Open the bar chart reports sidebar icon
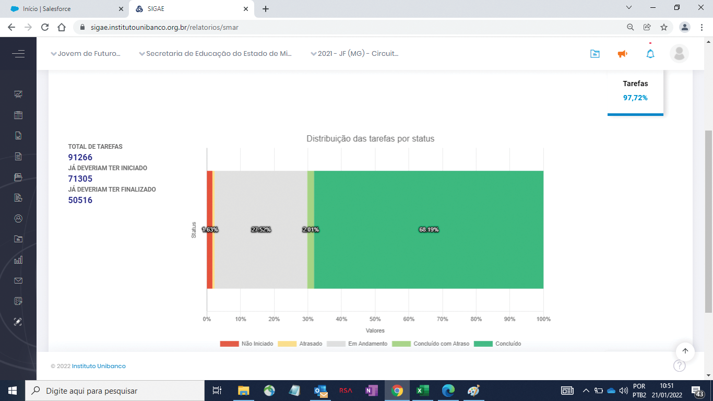713x401 pixels. [18, 260]
